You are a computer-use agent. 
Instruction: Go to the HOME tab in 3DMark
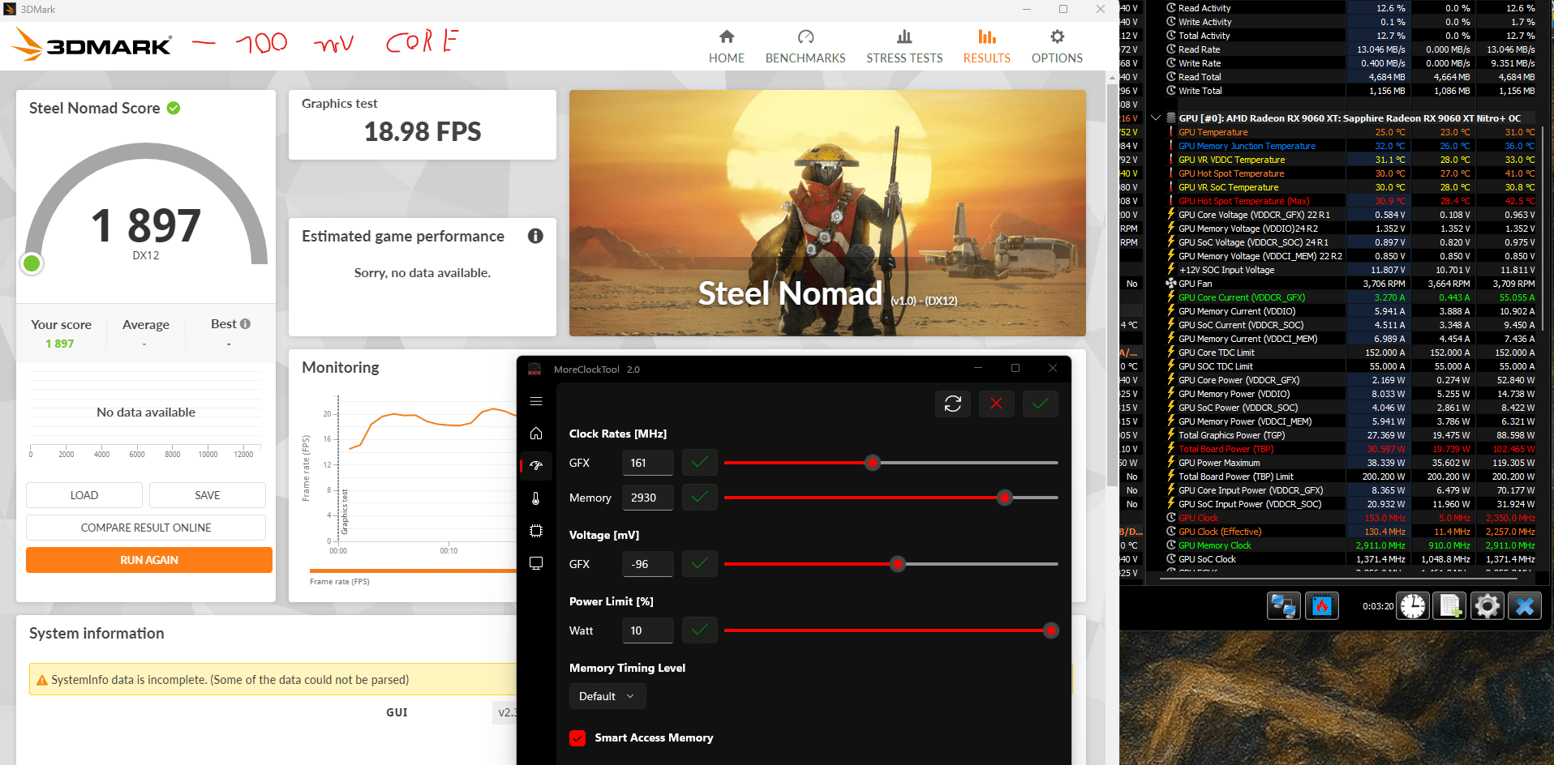(727, 47)
